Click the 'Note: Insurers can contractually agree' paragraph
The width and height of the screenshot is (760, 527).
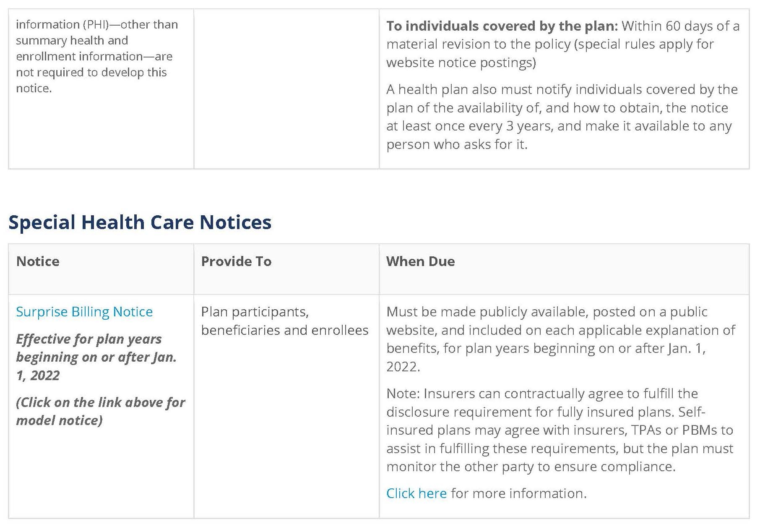[x=560, y=430]
